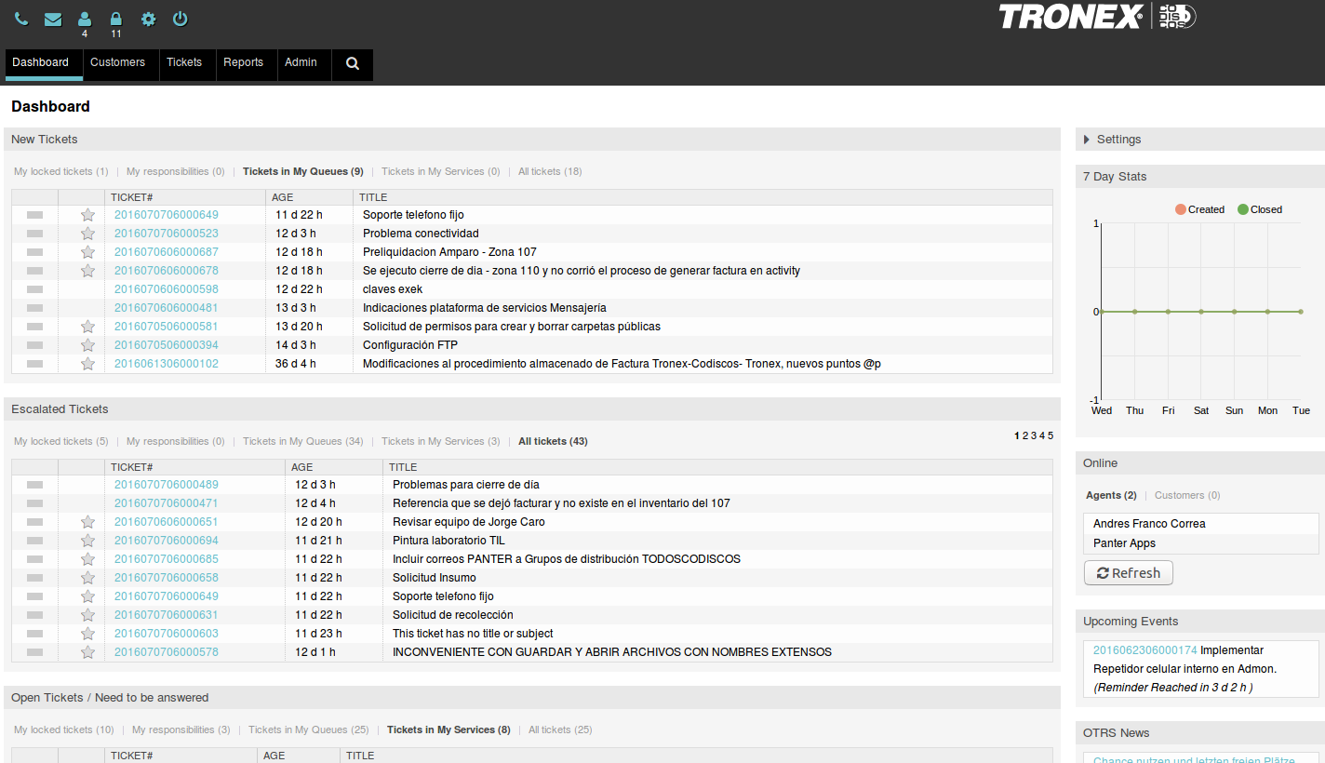1325x763 pixels.
Task: Star new ticket 2016061306000102
Action: [x=88, y=364]
